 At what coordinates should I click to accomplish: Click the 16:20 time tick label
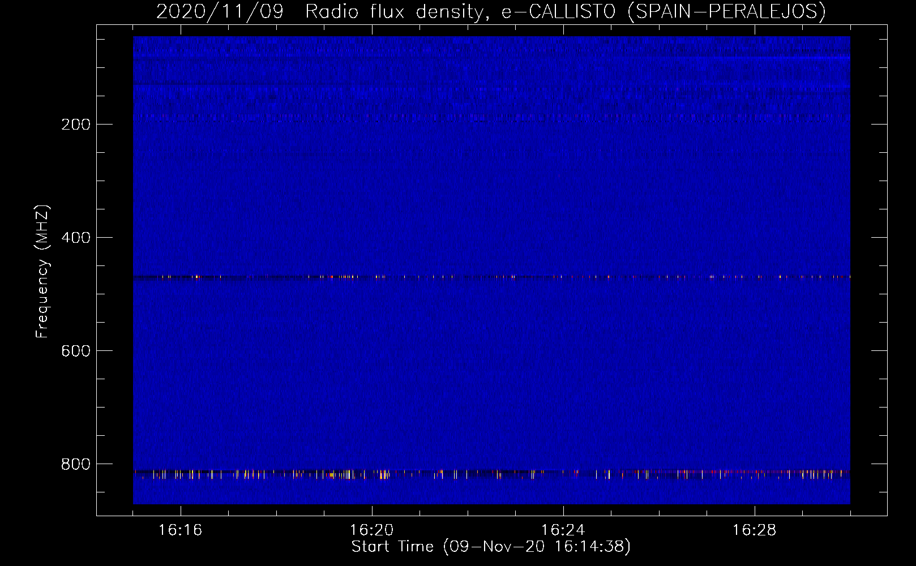point(371,530)
